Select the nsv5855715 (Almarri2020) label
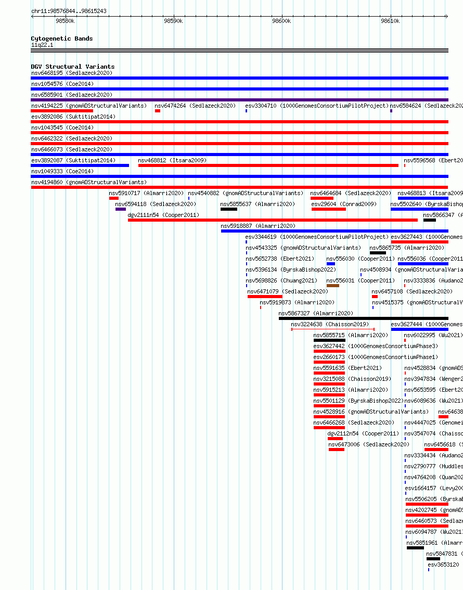Image resolution: width=463 pixels, height=590 pixels. click(351, 335)
